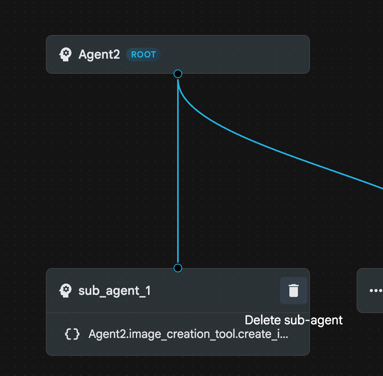Delete sub_agent_1 with the trash icon
383x376 pixels.
(293, 291)
